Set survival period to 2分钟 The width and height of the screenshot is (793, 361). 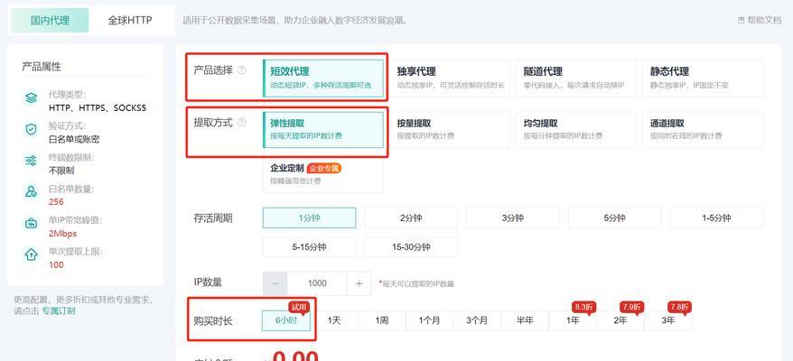[411, 218]
